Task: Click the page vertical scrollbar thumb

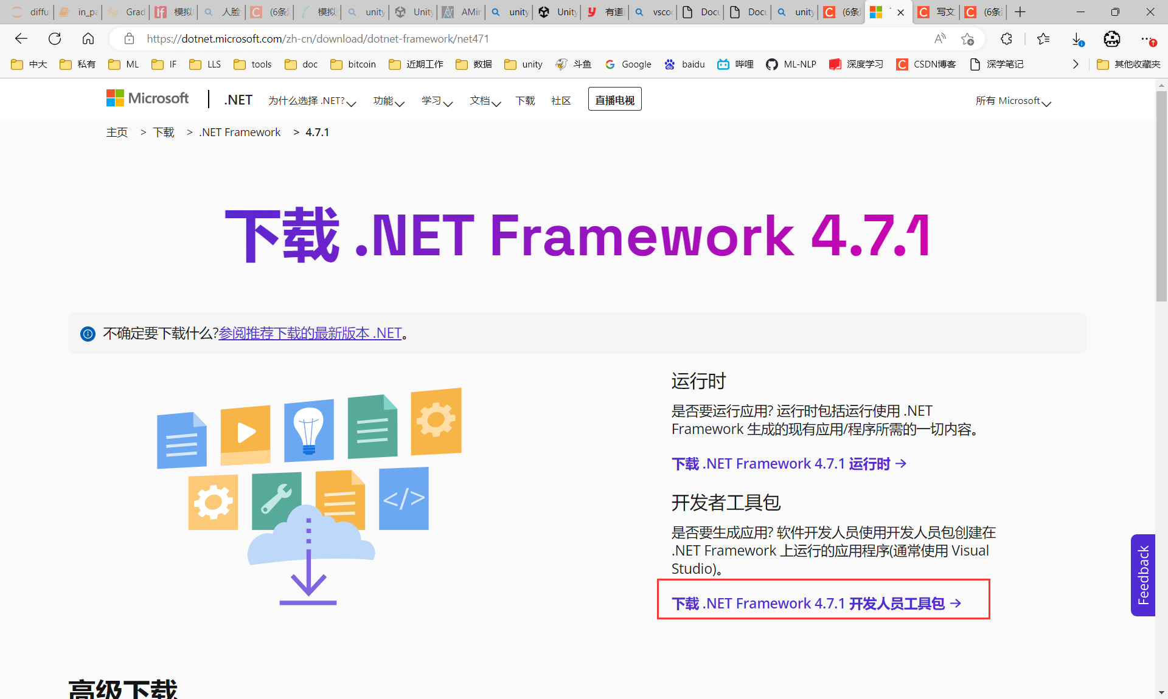Action: pyautogui.click(x=1161, y=196)
